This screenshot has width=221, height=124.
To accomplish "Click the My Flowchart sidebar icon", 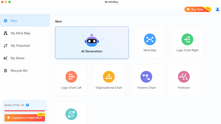I will pyautogui.click(x=6, y=46).
